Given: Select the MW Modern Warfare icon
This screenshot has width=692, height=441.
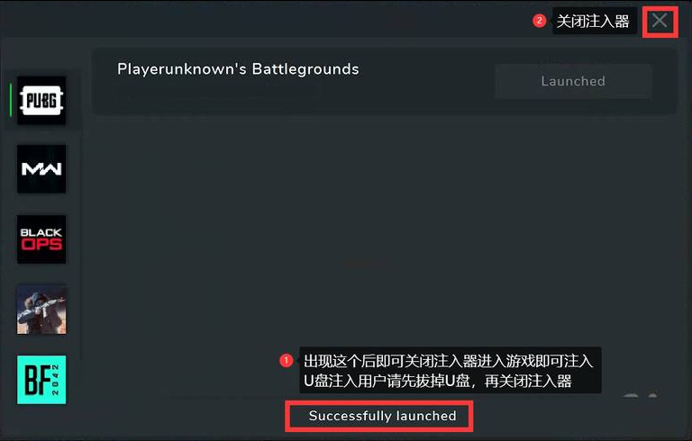Looking at the screenshot, I should [x=41, y=169].
